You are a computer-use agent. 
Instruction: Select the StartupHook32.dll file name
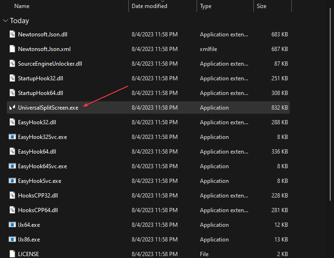tap(40, 78)
